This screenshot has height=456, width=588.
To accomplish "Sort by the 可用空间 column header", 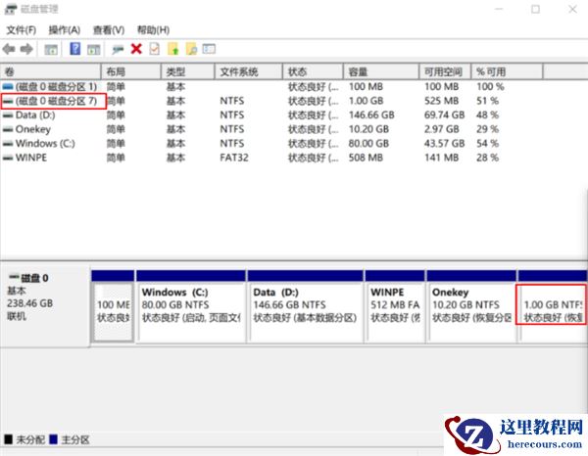I will (x=445, y=71).
